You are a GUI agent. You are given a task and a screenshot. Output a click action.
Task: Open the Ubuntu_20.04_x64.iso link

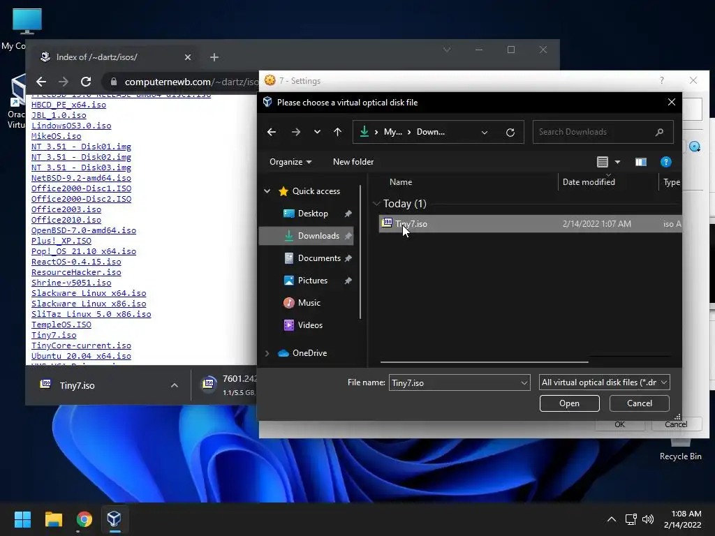[x=81, y=357]
